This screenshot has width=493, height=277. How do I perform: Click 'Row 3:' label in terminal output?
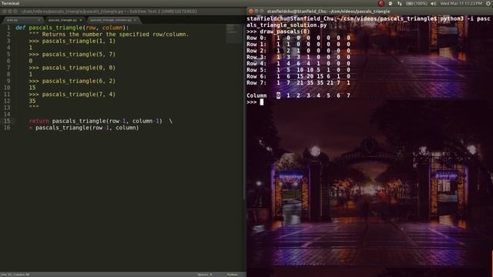coord(257,57)
